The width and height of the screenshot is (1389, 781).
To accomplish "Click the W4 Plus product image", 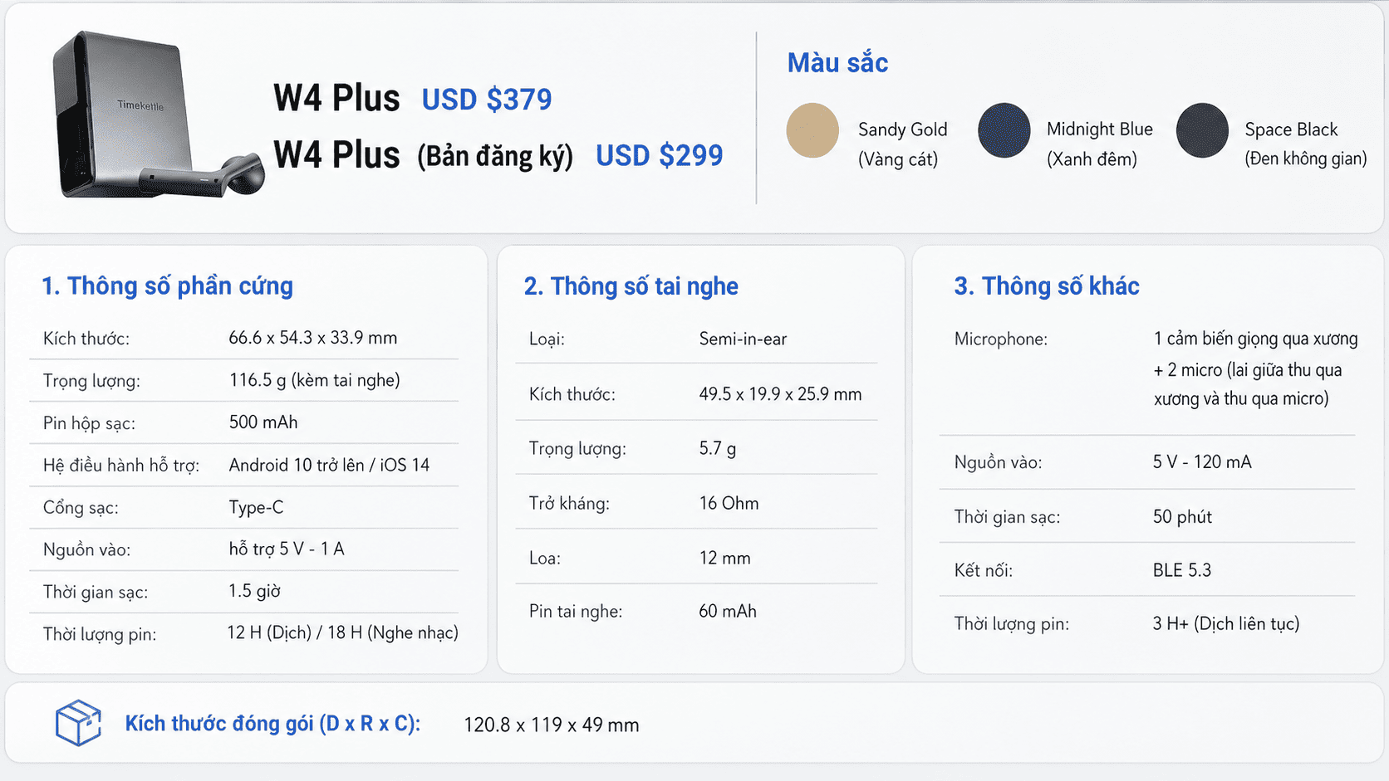I will tap(158, 115).
